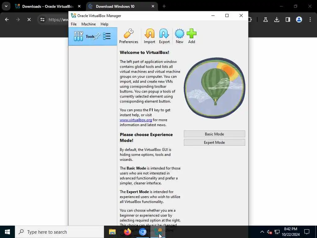The width and height of the screenshot is (317, 238).
Task: Open network tray icon
Action: pyautogui.click(x=277, y=232)
